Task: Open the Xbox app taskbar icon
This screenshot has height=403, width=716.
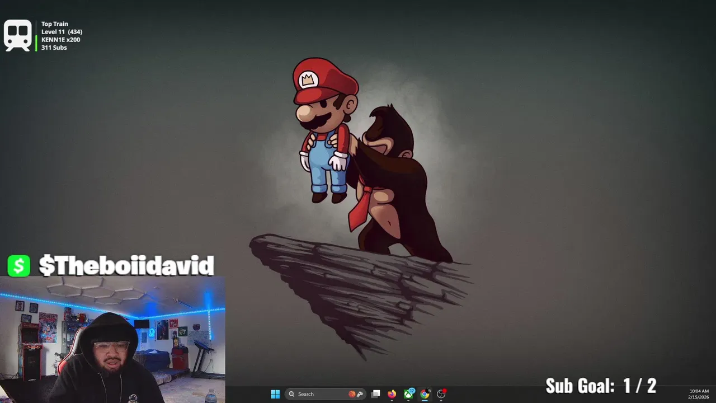Action: tap(409, 394)
